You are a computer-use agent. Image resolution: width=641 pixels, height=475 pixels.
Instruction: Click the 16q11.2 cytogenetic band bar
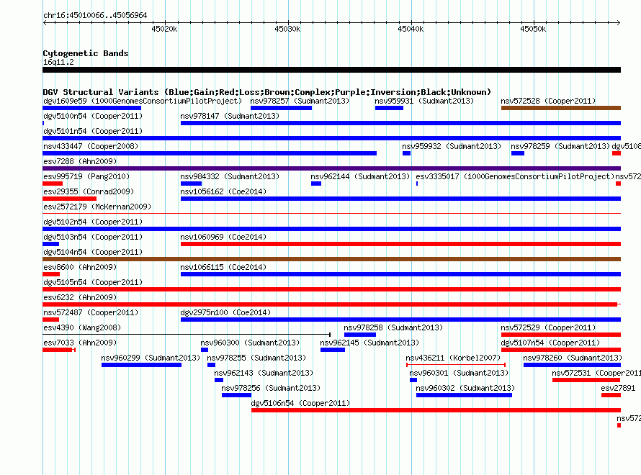point(331,70)
